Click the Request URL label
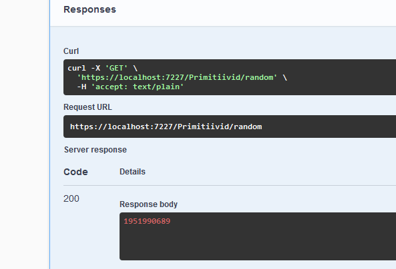Image resolution: width=396 pixels, height=269 pixels. (87, 107)
